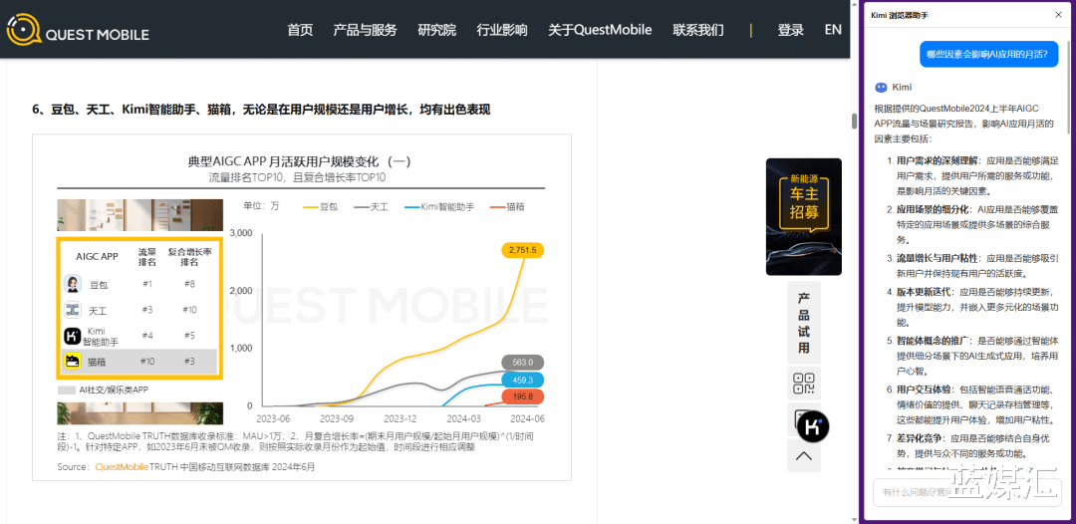Image resolution: width=1076 pixels, height=524 pixels.
Task: Click the 流量排名 column header
Action: [x=147, y=256]
